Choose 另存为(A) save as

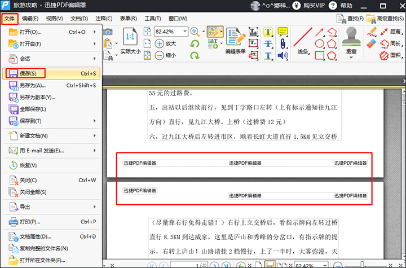51,85
